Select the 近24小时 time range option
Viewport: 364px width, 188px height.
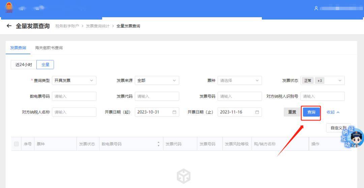tap(24, 65)
